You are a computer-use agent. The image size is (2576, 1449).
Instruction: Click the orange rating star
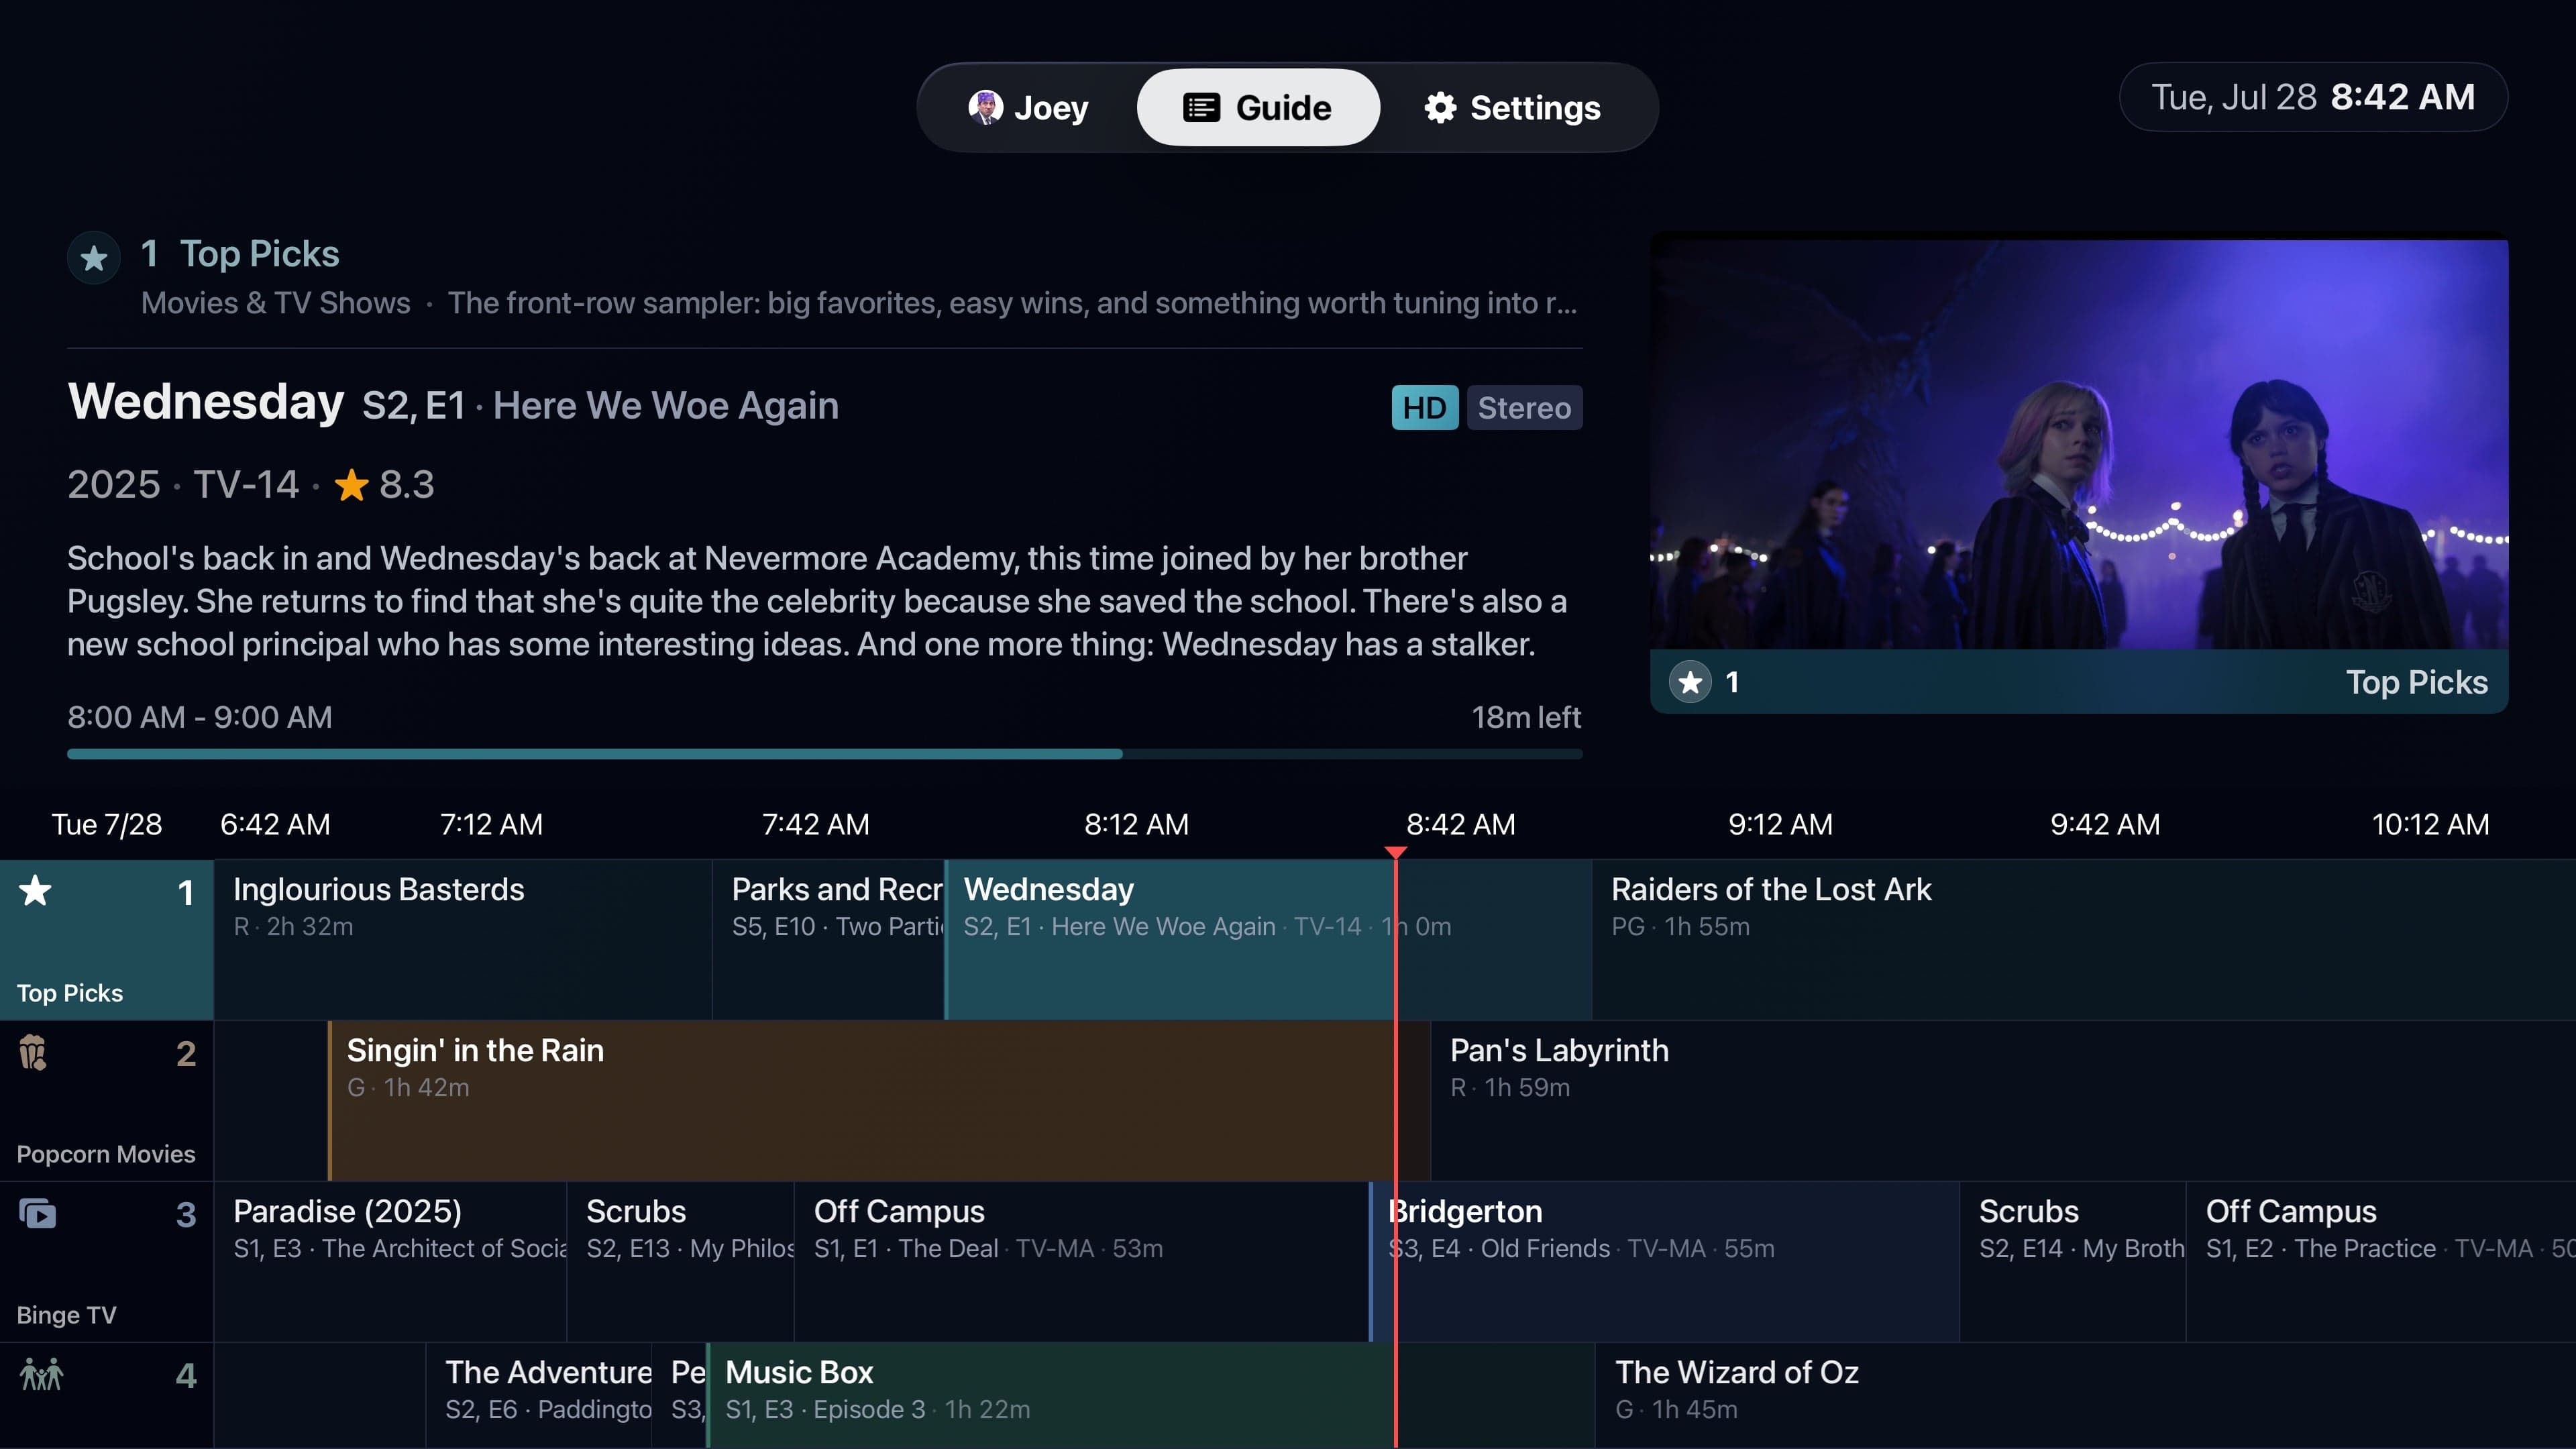pos(351,485)
